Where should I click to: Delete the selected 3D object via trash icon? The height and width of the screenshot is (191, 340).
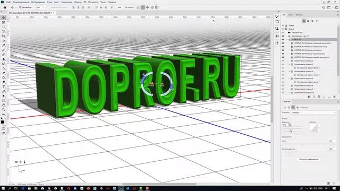[334, 97]
